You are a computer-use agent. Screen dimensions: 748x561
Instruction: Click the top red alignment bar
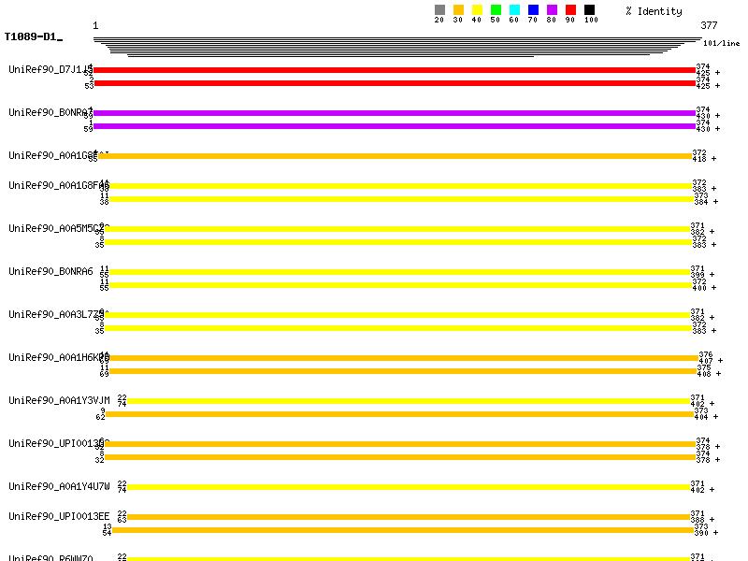coord(395,70)
